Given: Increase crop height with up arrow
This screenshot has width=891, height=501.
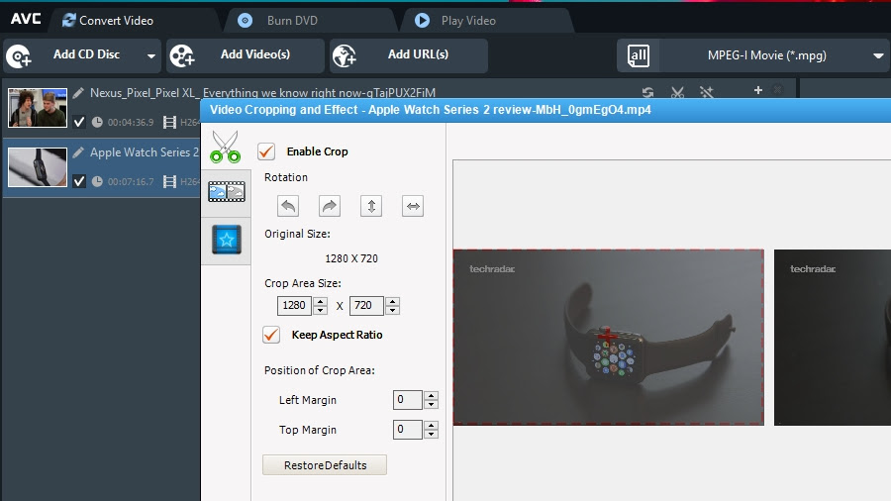Looking at the screenshot, I should coord(392,301).
